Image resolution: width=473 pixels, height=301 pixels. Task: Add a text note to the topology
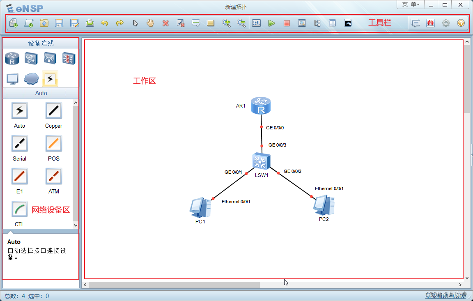pos(196,23)
